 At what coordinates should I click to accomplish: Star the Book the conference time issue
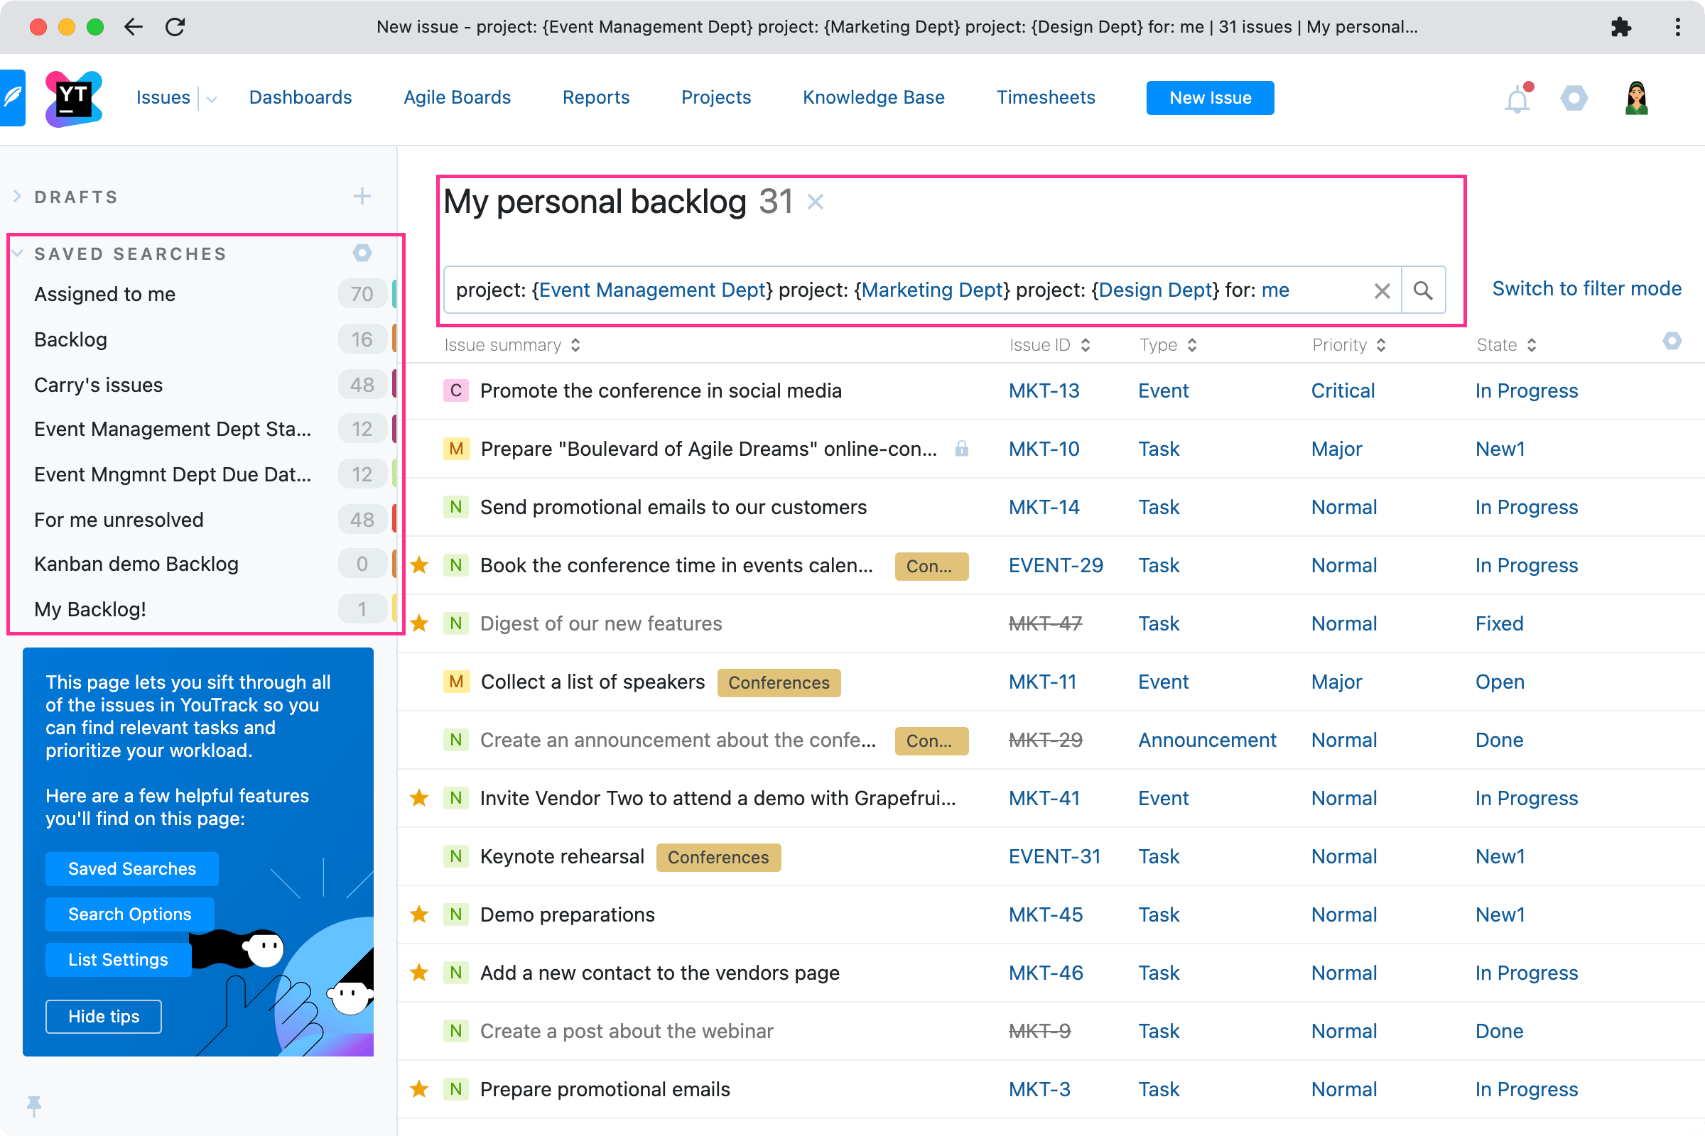(420, 565)
